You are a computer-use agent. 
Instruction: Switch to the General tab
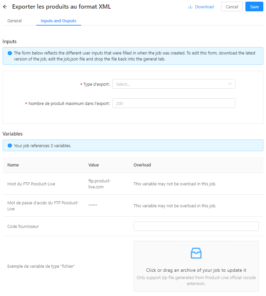(14, 21)
